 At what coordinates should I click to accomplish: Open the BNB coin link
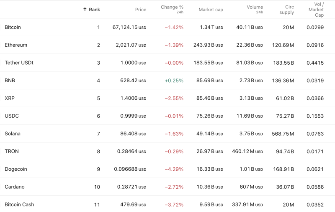pos(10,81)
